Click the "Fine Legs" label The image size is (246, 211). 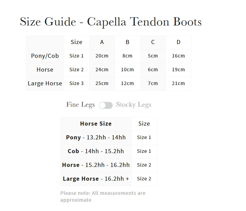point(80,105)
